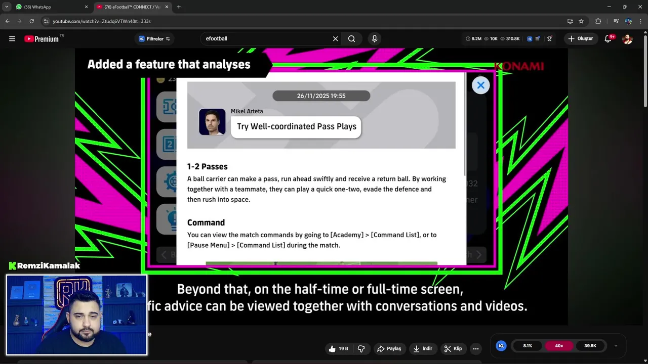Expand the stats panel chevron

616,346
